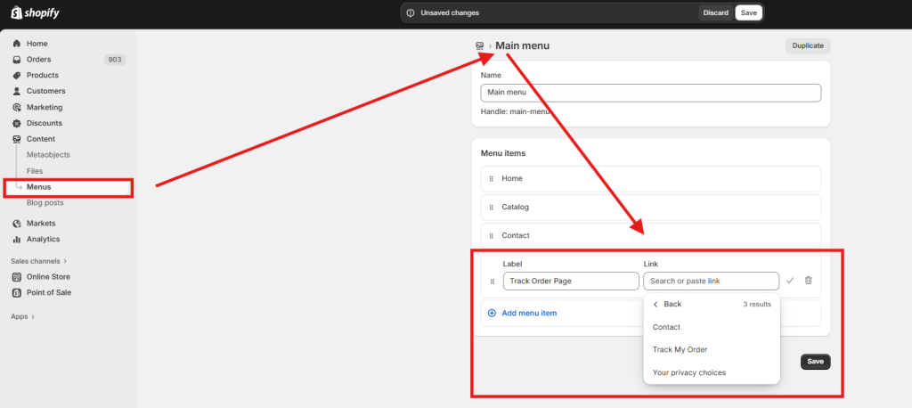Viewport: 912px width, 408px height.
Task: Click the Shopify logo
Action: (x=35, y=12)
